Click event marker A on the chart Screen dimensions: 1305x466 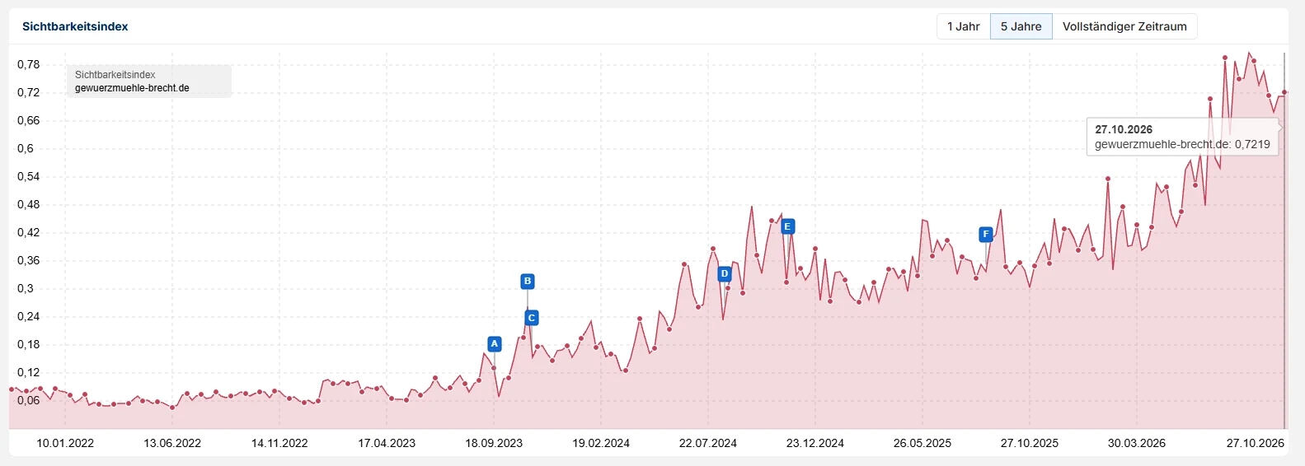click(495, 344)
